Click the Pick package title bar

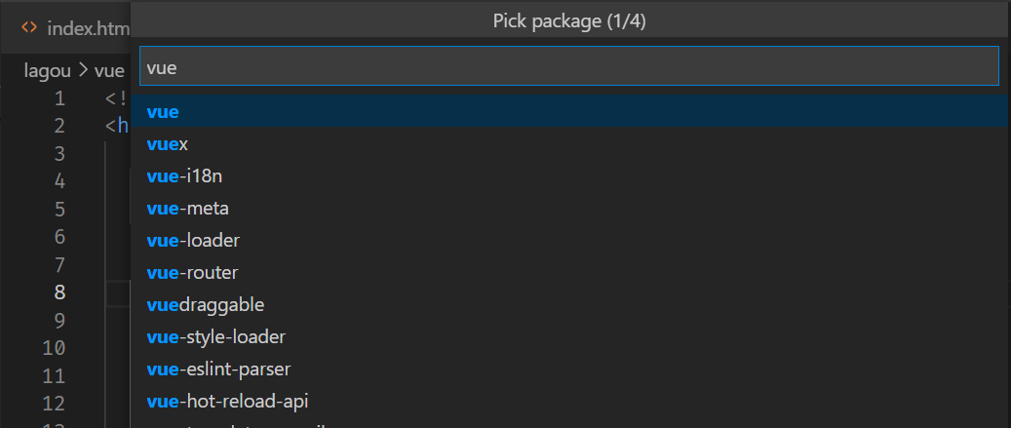point(569,21)
